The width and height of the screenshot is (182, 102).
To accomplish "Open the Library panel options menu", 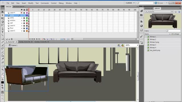I will click(x=180, y=8).
